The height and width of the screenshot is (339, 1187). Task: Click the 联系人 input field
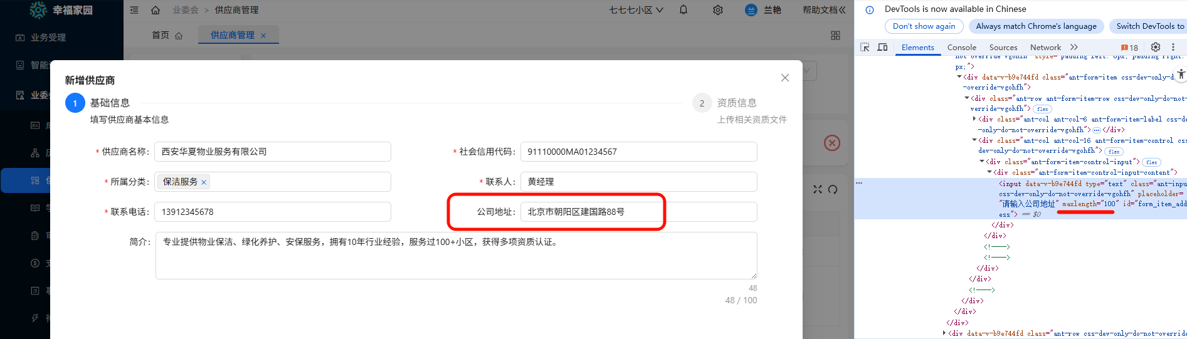(638, 182)
